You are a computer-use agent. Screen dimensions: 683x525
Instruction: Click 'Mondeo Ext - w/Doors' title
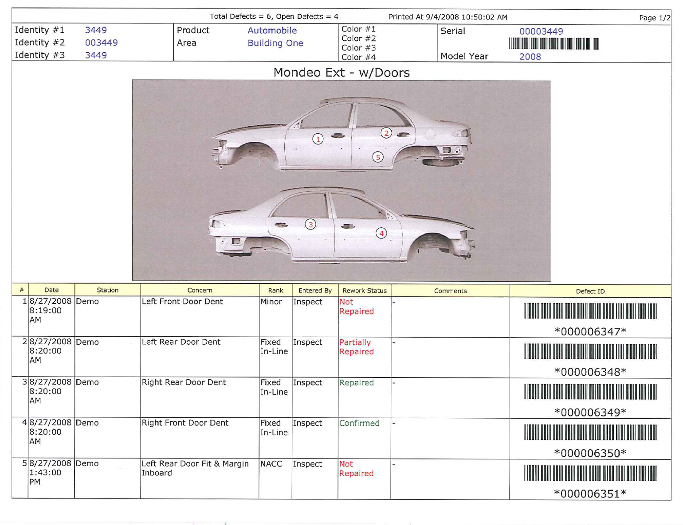[341, 72]
